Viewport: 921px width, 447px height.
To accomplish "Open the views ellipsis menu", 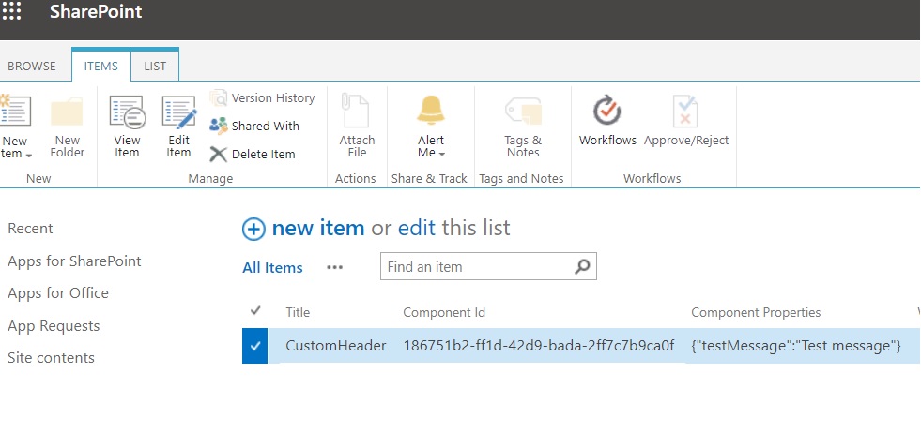I will (334, 267).
